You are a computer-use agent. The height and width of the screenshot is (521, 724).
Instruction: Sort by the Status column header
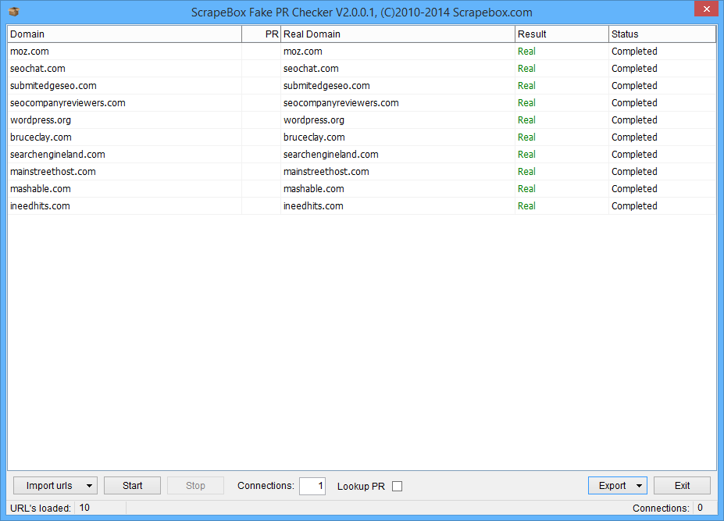[662, 34]
